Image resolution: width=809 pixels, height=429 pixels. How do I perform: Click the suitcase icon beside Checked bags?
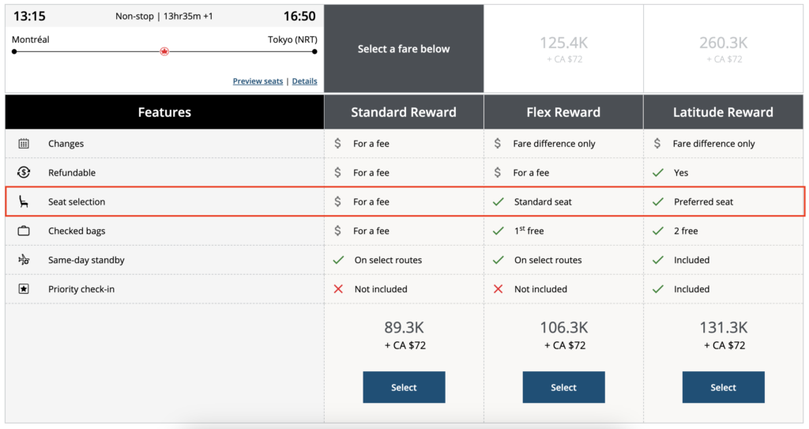(x=24, y=231)
